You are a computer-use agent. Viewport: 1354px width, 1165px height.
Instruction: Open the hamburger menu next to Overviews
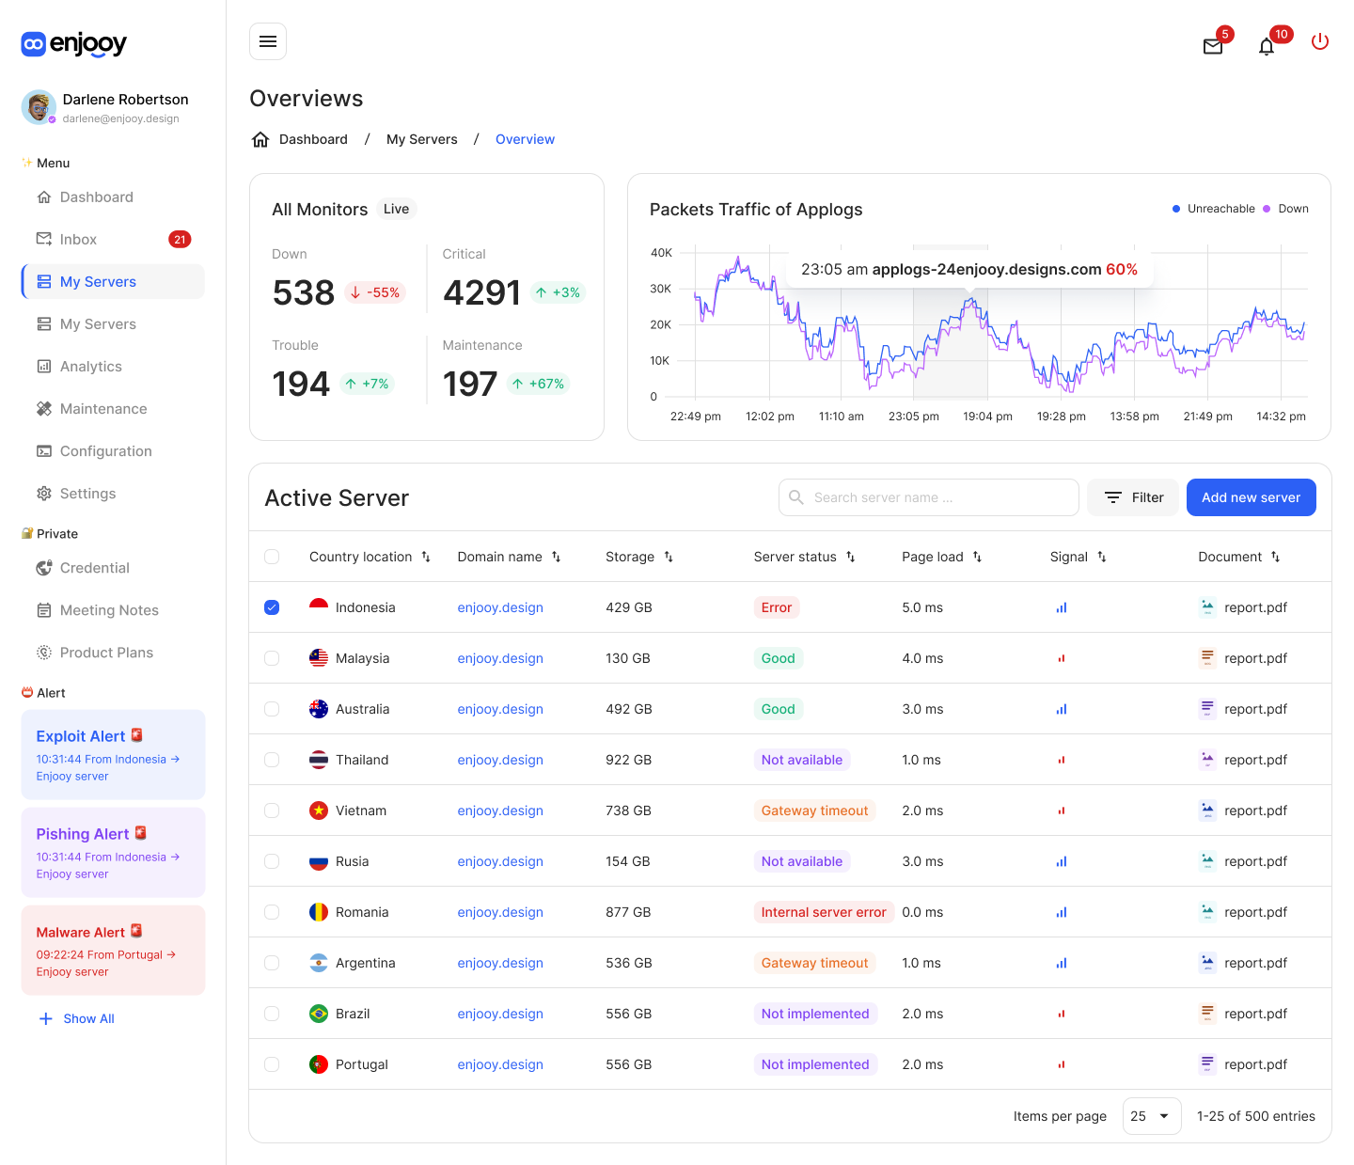tap(268, 40)
